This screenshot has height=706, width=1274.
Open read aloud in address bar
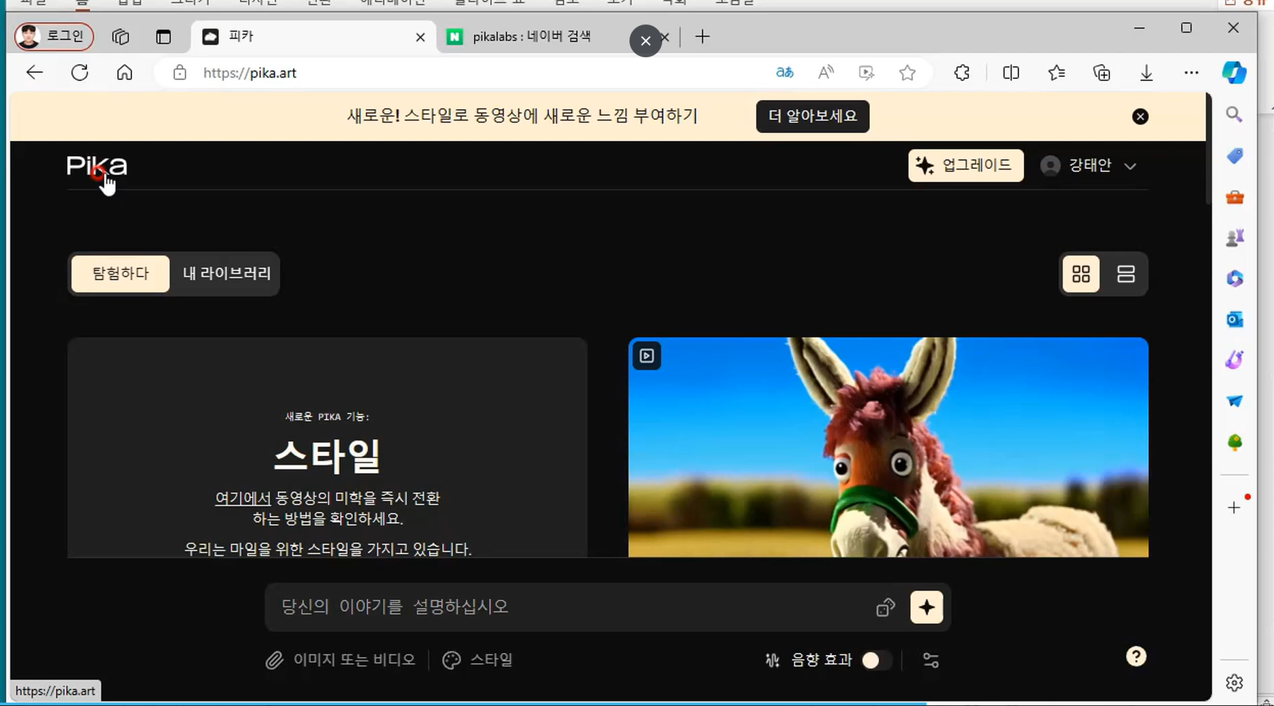(x=826, y=73)
